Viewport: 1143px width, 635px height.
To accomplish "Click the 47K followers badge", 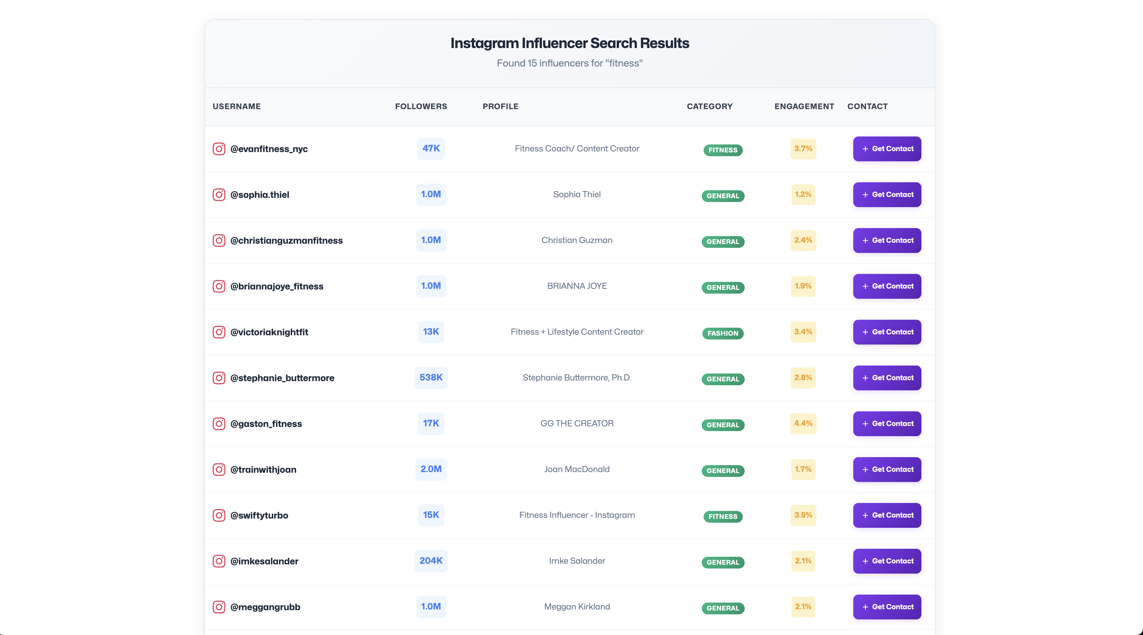I will pyautogui.click(x=431, y=149).
